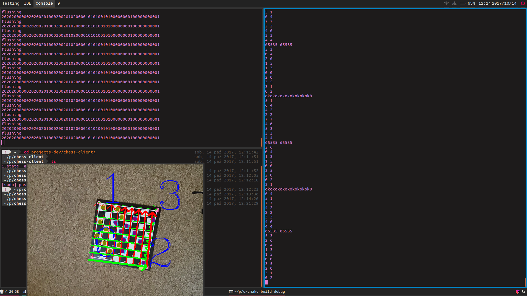Click the battery indicator icon
The height and width of the screenshot is (296, 527).
click(x=462, y=3)
